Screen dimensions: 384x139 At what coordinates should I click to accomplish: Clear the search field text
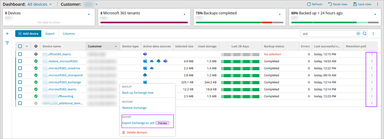coord(358,34)
